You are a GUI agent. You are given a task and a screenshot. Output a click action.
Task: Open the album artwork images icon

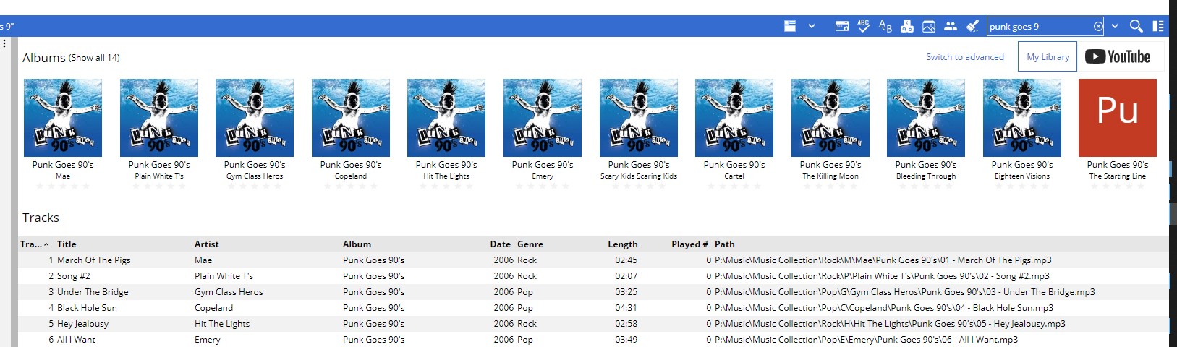[x=929, y=26]
